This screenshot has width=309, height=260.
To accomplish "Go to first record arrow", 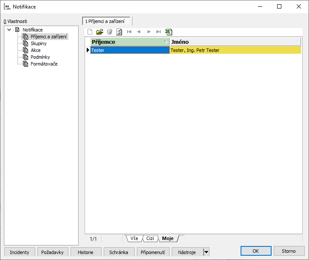I will 129,32.
